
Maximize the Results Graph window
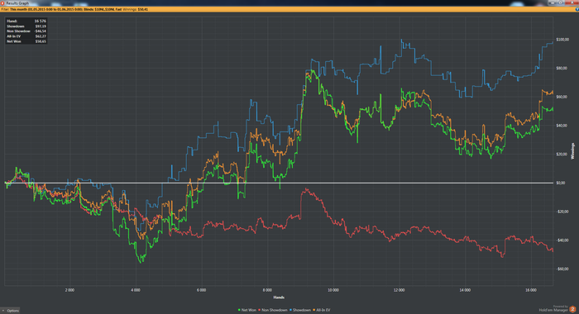point(560,2)
